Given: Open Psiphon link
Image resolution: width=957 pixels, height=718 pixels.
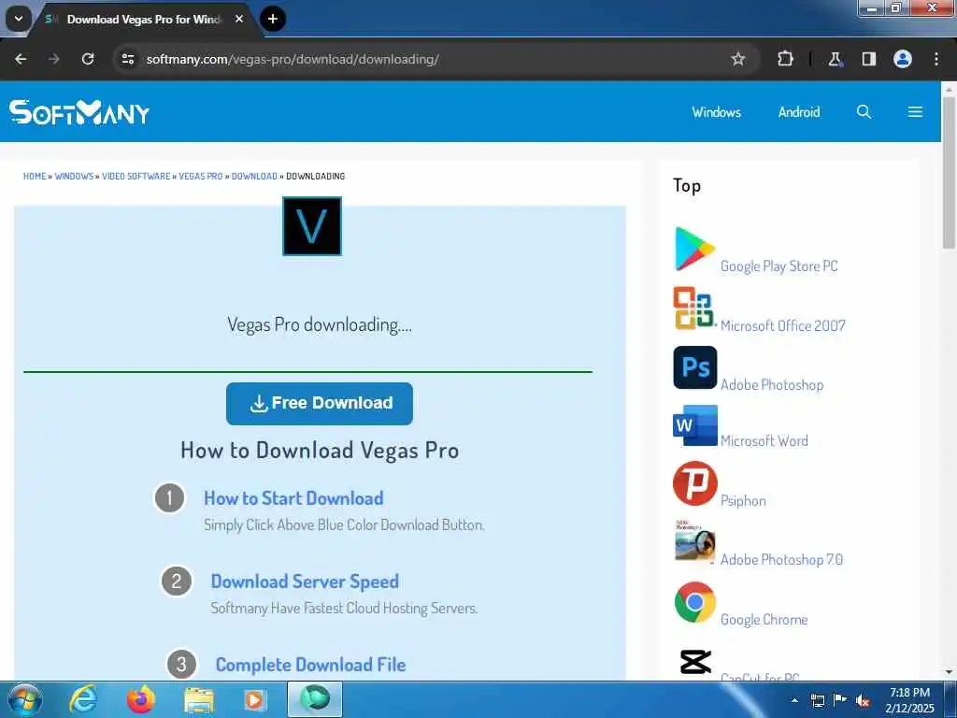Looking at the screenshot, I should [x=743, y=501].
